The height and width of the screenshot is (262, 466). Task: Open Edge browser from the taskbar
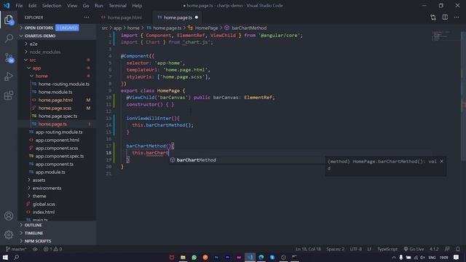(x=261, y=257)
